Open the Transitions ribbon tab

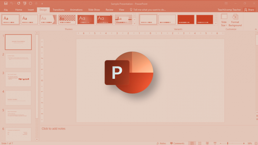(58, 10)
